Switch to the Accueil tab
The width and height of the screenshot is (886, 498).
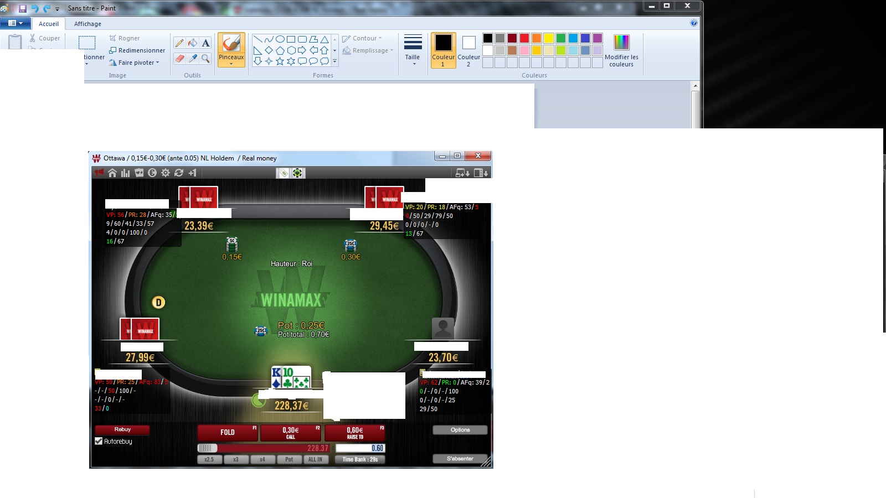(49, 24)
